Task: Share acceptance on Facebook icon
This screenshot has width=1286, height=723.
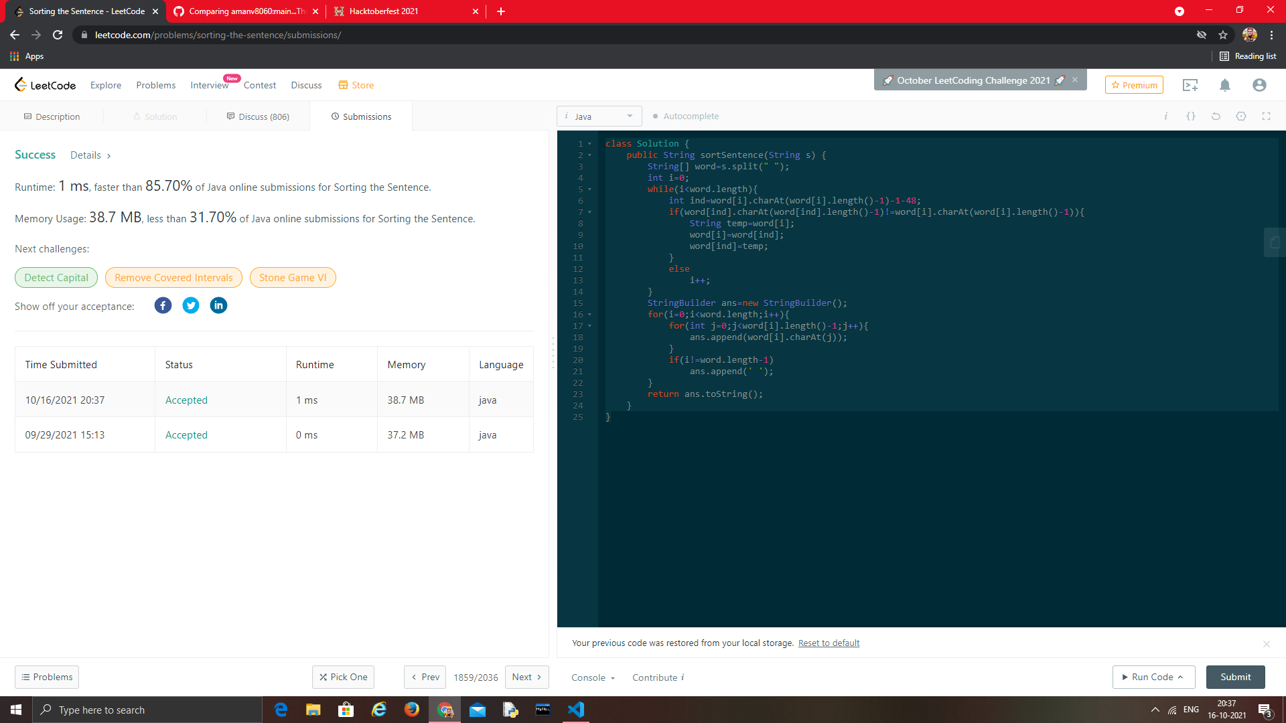Action: pos(163,306)
